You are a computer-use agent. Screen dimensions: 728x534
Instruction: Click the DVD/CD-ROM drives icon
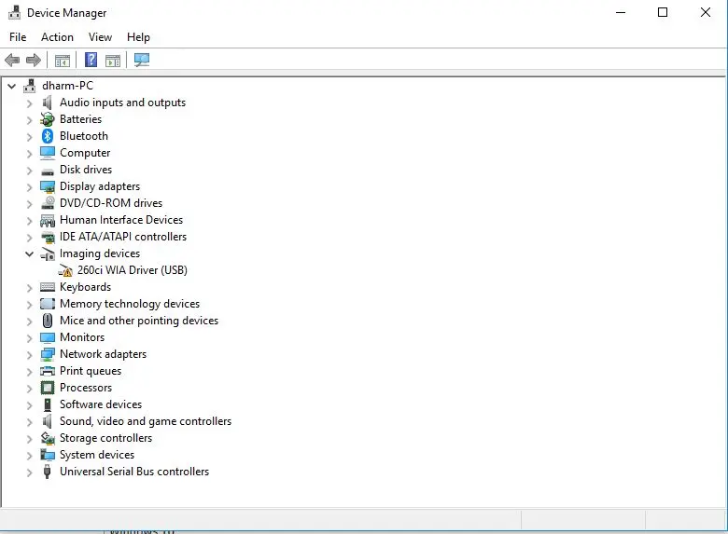pyautogui.click(x=48, y=203)
